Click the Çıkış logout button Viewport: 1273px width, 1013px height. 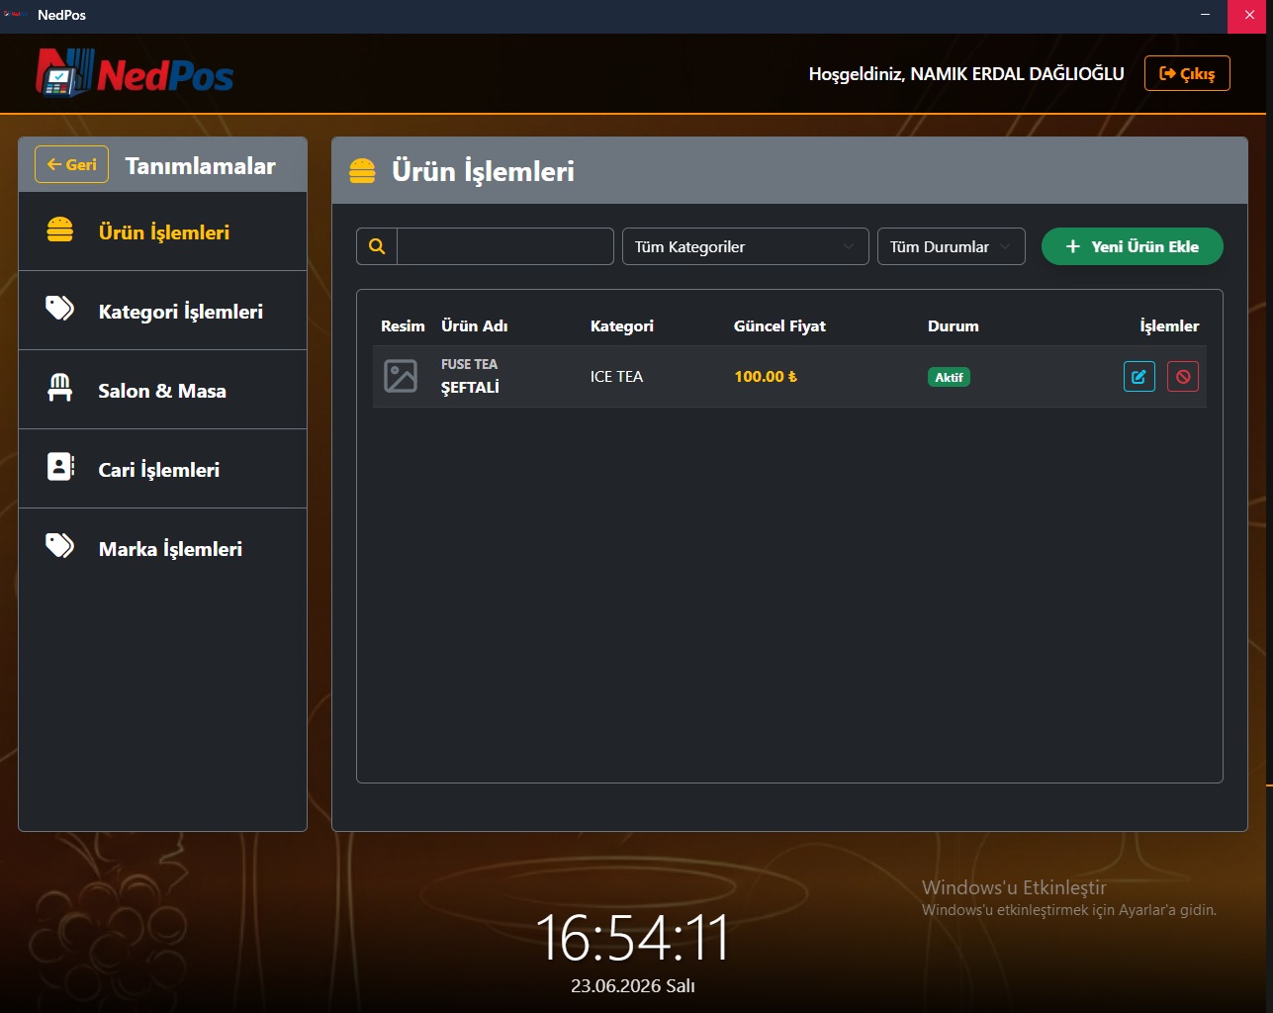coord(1187,73)
